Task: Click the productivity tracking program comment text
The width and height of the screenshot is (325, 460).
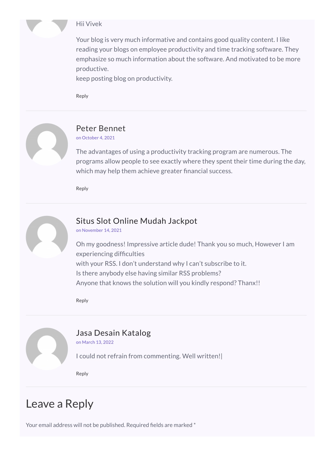Action: [191, 161]
